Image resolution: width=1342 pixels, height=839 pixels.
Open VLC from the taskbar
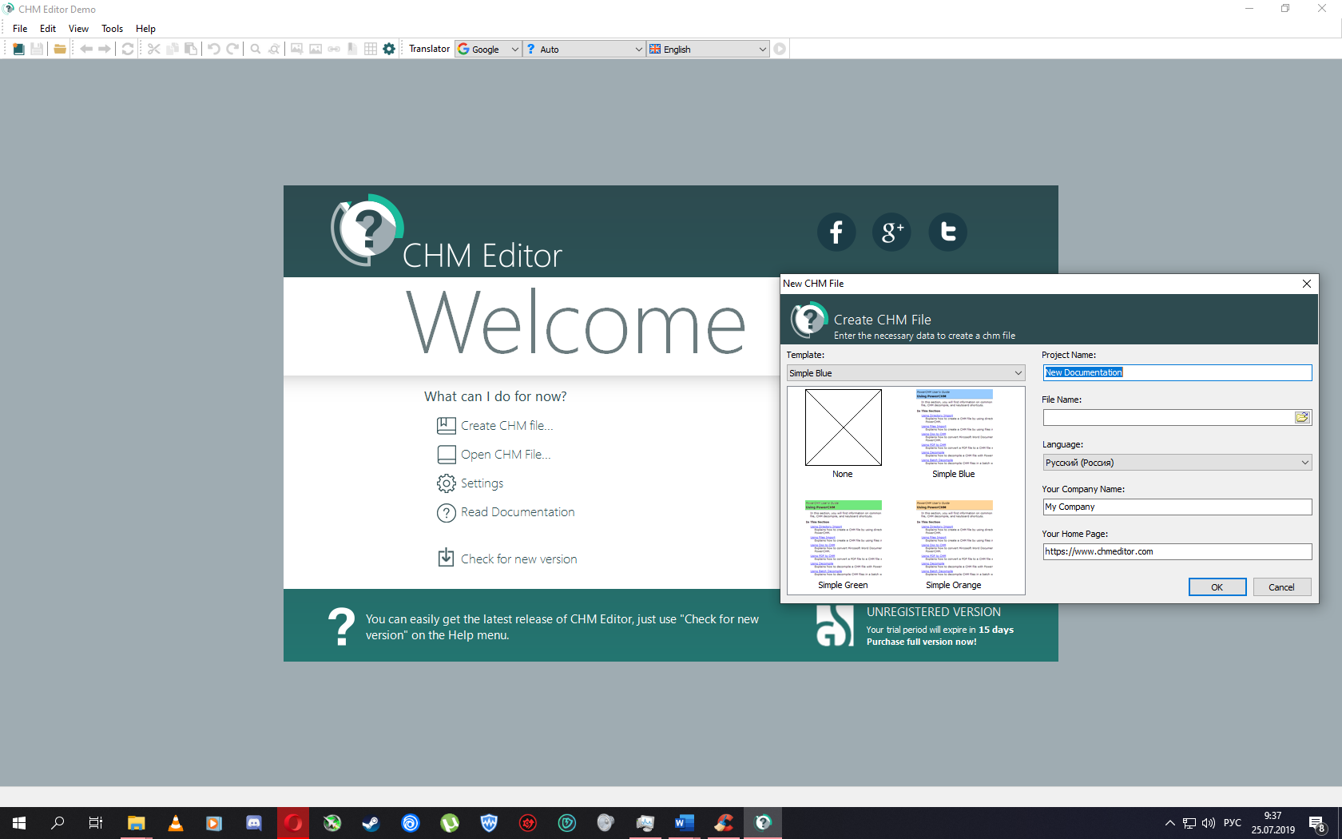tap(176, 823)
